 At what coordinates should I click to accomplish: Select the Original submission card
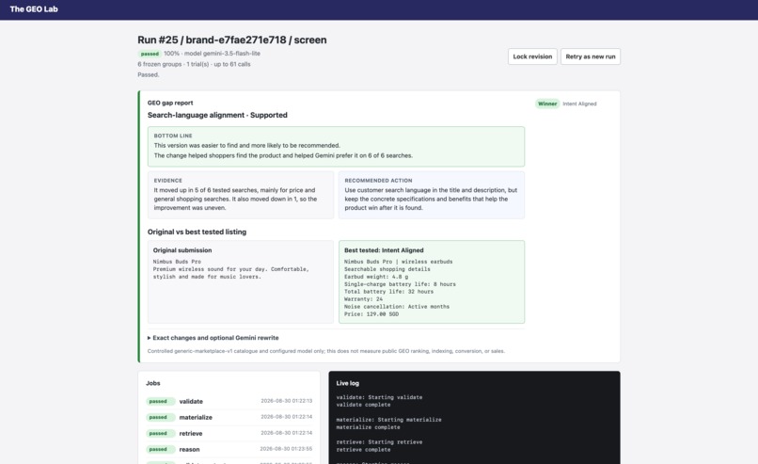[x=241, y=281]
